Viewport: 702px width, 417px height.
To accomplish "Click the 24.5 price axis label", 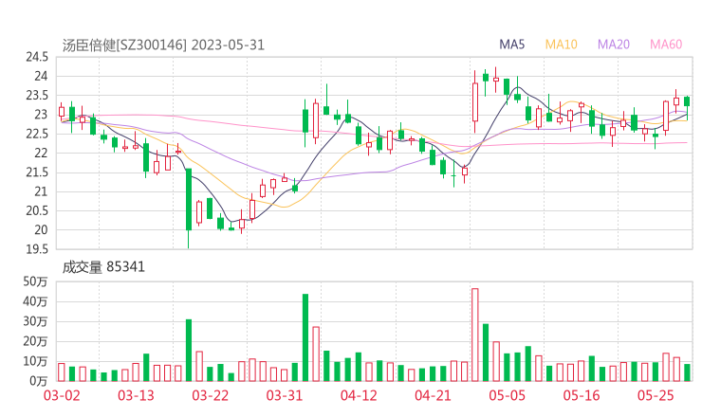I will pos(37,57).
